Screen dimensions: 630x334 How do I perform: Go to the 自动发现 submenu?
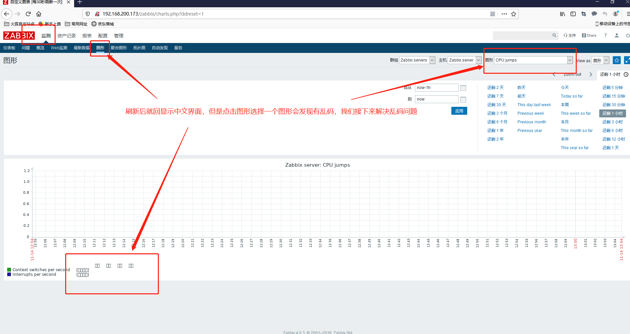(x=160, y=48)
